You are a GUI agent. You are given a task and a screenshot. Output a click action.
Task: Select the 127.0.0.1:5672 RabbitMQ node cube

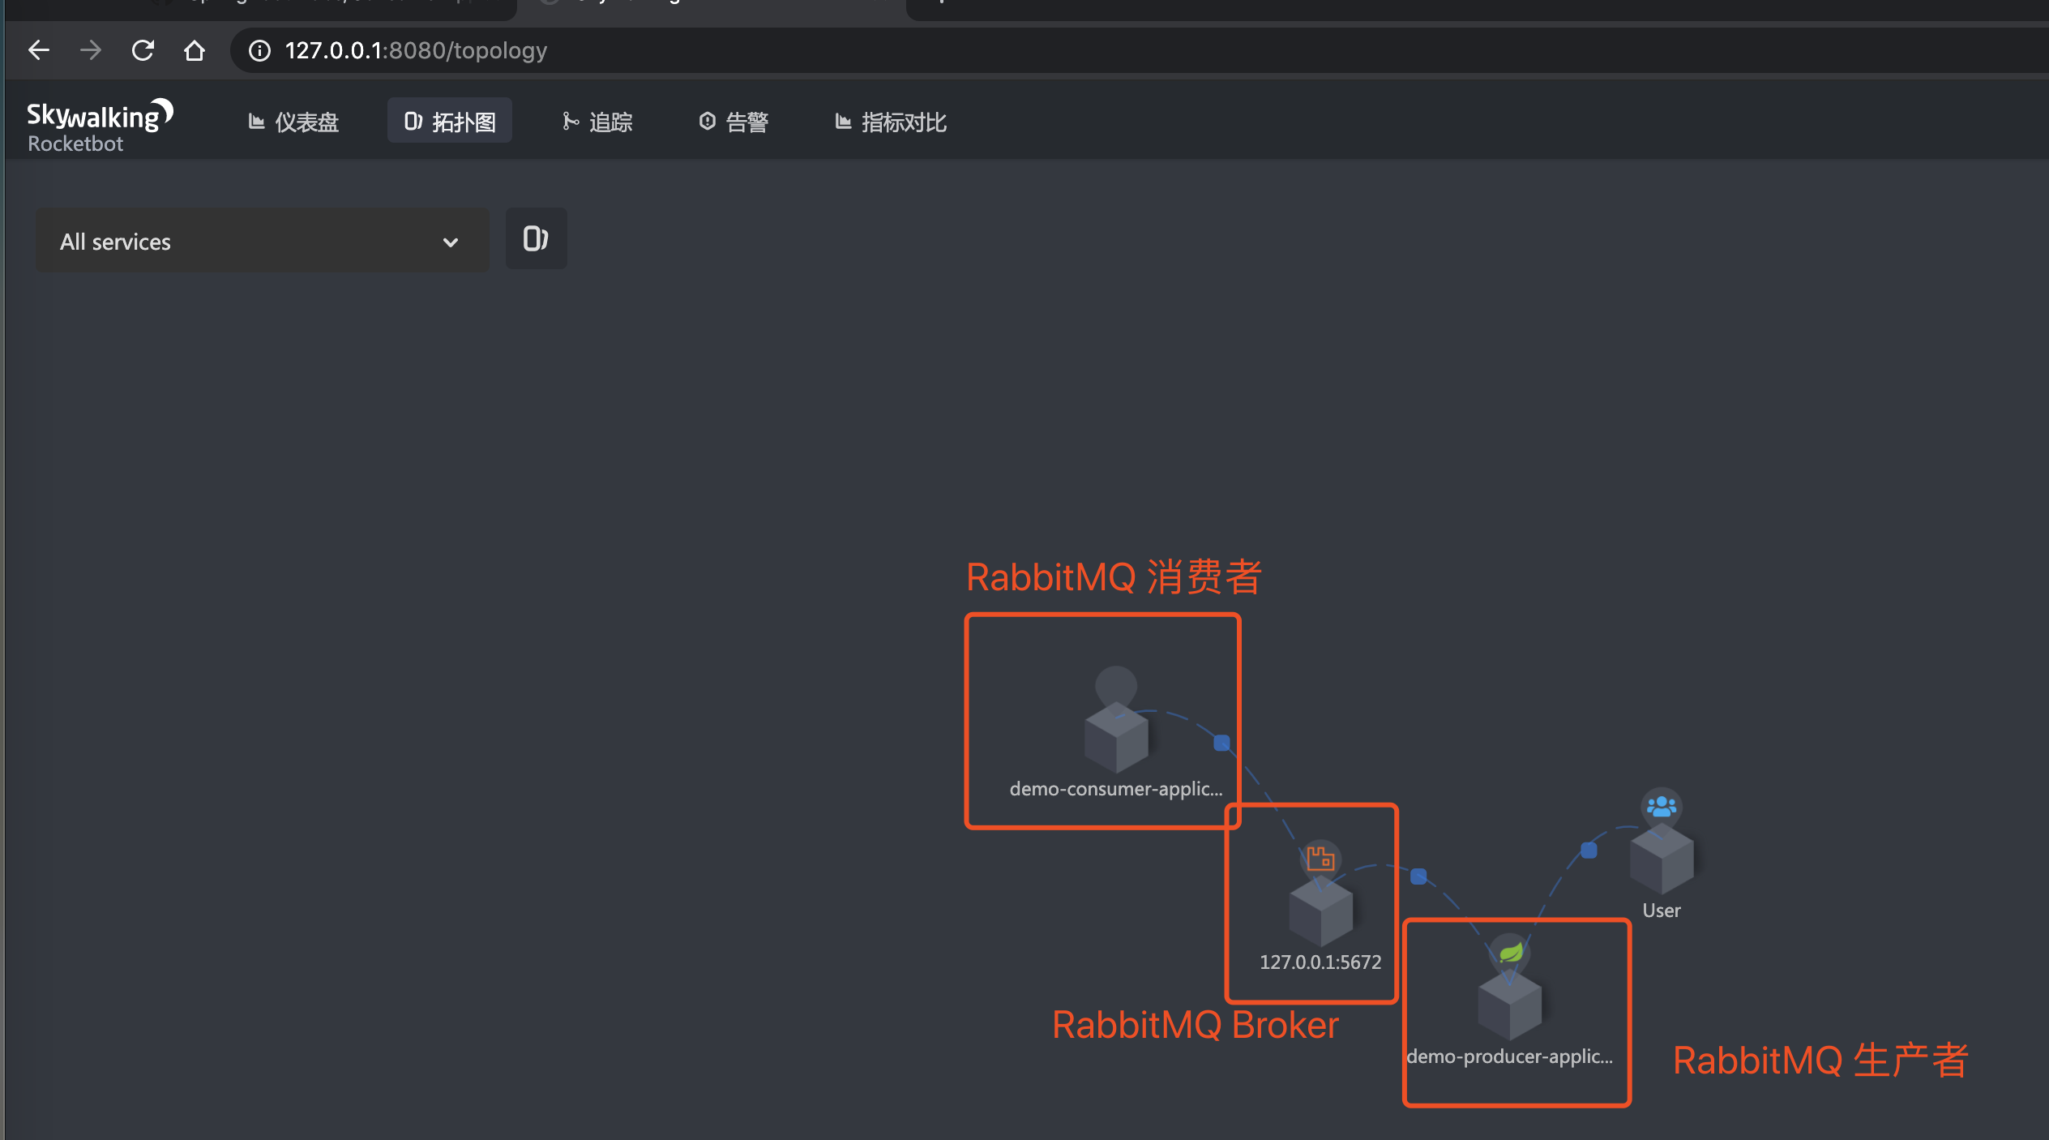click(1320, 910)
